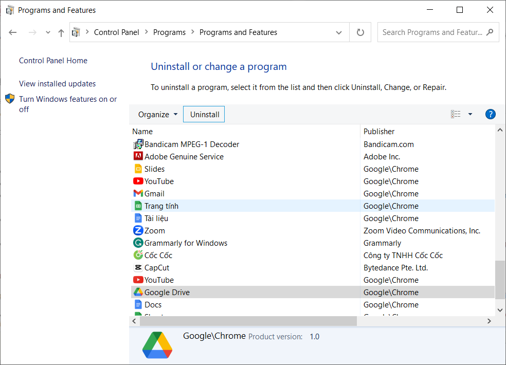
Task: Click Product version 1.0 in details pane
Action: (x=284, y=337)
